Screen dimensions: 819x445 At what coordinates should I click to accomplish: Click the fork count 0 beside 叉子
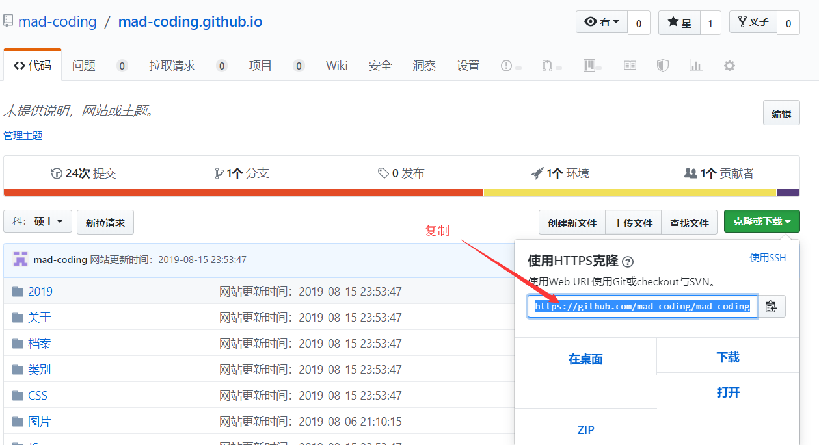click(788, 23)
